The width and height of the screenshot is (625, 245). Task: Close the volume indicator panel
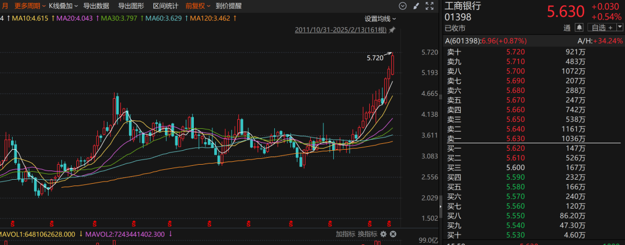(x=393, y=234)
